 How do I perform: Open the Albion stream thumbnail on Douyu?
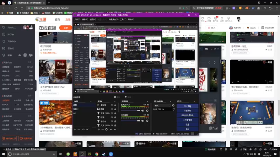click(56, 72)
